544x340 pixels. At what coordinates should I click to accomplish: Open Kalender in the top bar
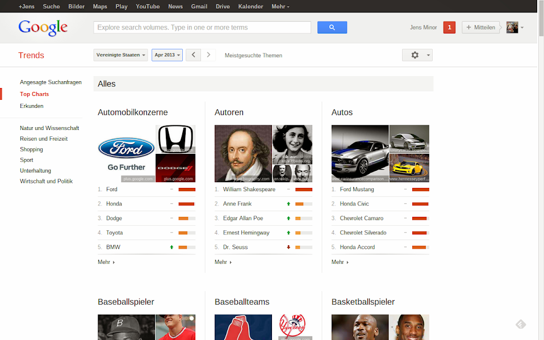(x=250, y=6)
